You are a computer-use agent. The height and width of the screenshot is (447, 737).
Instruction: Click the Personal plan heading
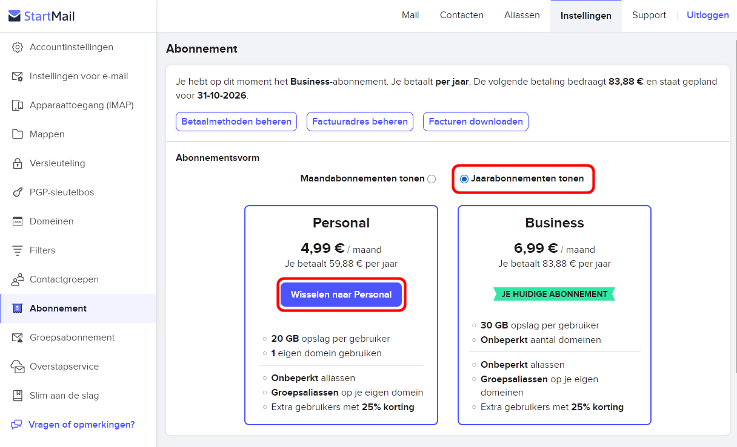pyautogui.click(x=341, y=223)
